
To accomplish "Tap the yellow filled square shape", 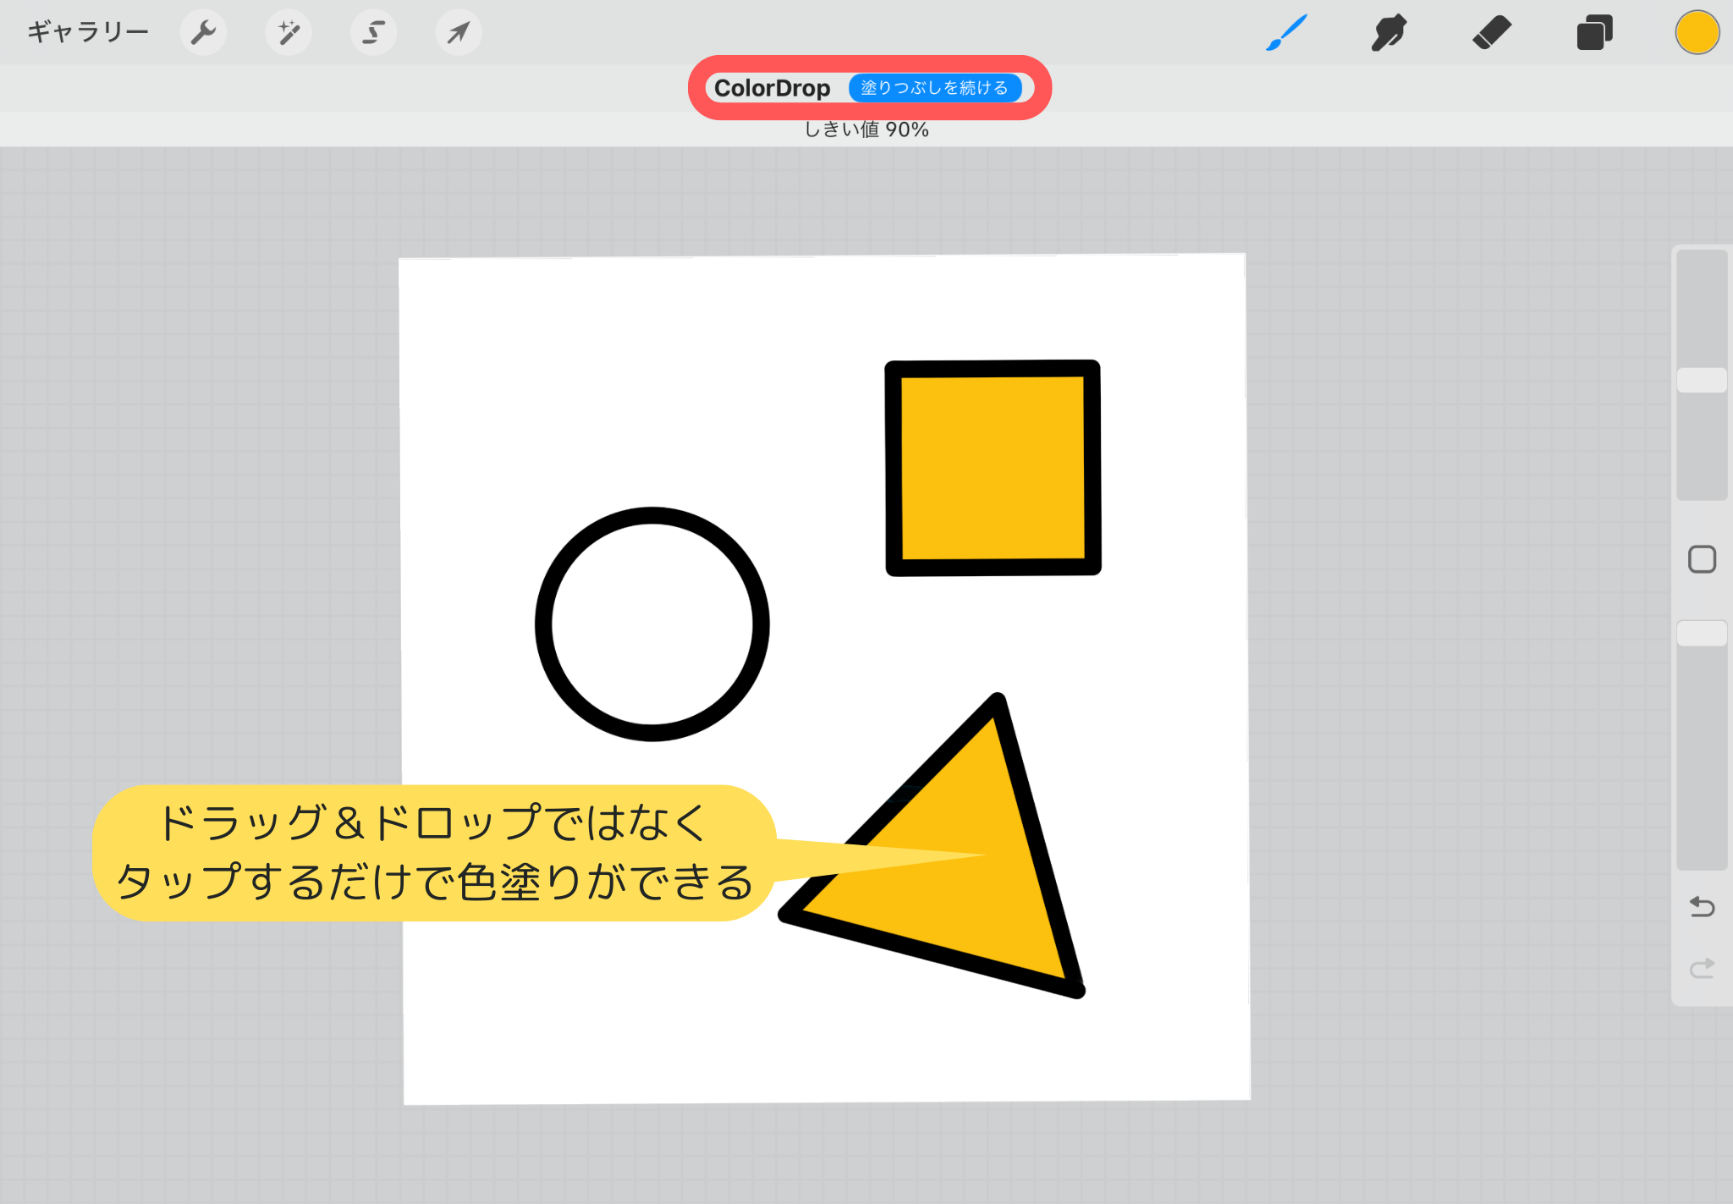I will coord(993,468).
